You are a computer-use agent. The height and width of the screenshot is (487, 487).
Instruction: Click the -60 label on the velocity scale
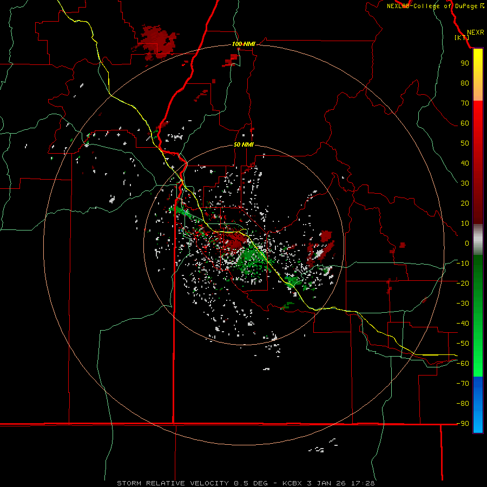[463, 364]
